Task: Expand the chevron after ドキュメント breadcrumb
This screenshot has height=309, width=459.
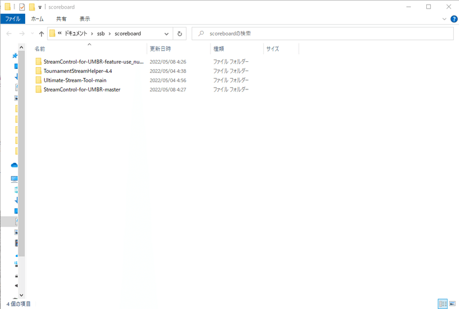Action: point(92,34)
